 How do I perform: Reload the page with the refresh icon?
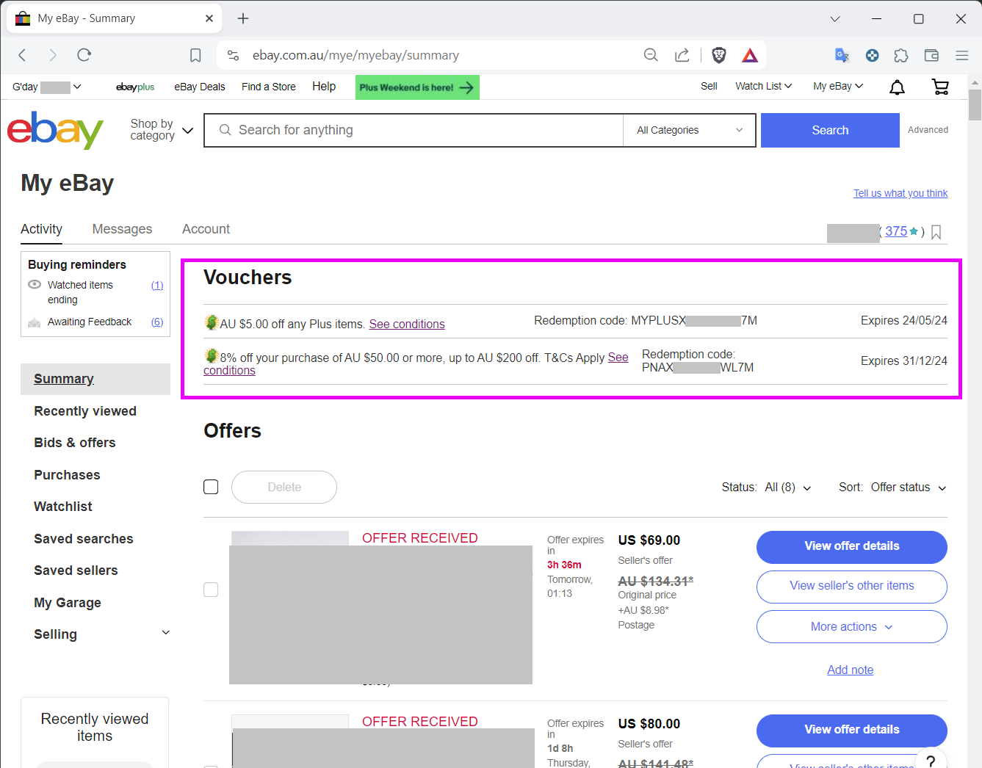84,55
